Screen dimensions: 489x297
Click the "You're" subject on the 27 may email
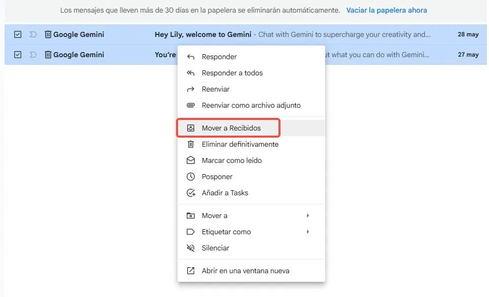click(165, 55)
